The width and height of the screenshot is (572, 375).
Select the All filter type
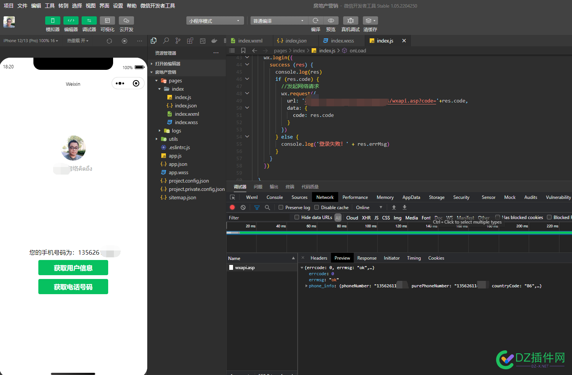(x=338, y=217)
